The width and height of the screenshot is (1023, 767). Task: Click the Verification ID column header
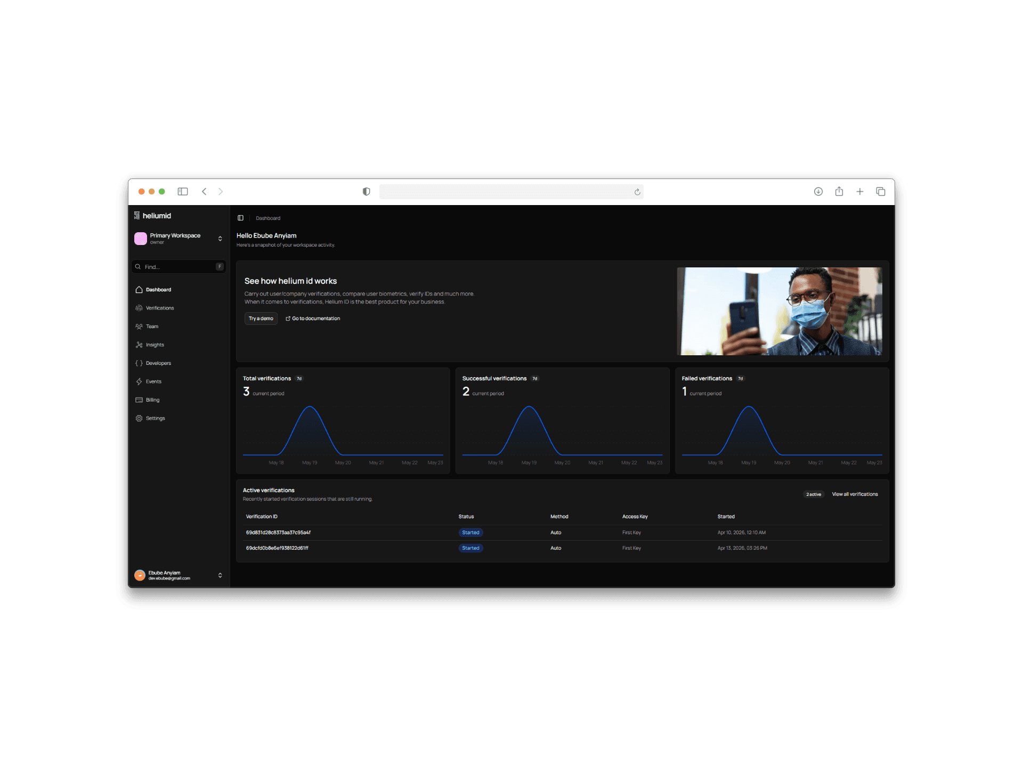(x=262, y=517)
